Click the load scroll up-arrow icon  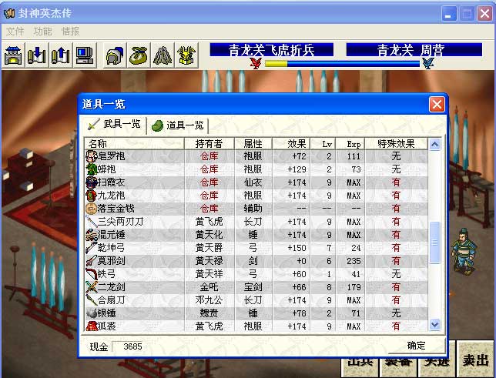[x=61, y=55]
